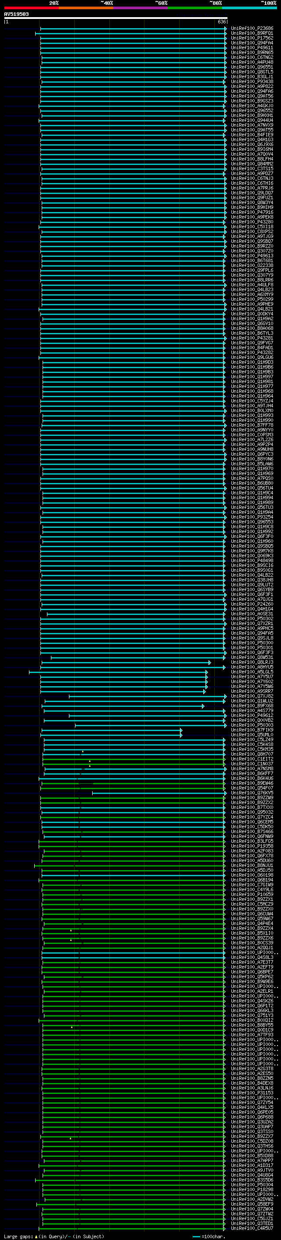281x1240 pixels.
Task: Click the green alignment bar of UniRef100_C1EIT2
Action: coord(133,760)
